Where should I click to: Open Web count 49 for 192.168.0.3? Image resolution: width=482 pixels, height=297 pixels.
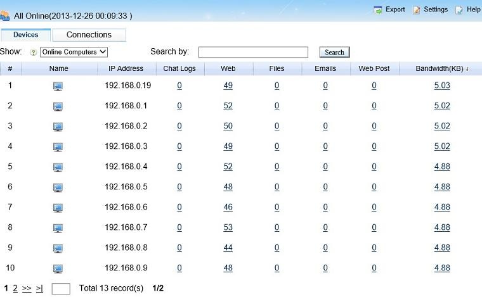[228, 146]
